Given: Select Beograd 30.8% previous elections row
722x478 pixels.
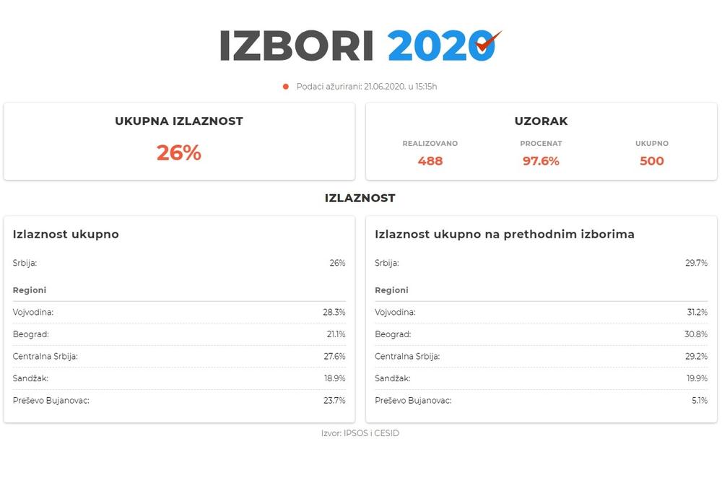Looking at the screenshot, I should tap(541, 334).
